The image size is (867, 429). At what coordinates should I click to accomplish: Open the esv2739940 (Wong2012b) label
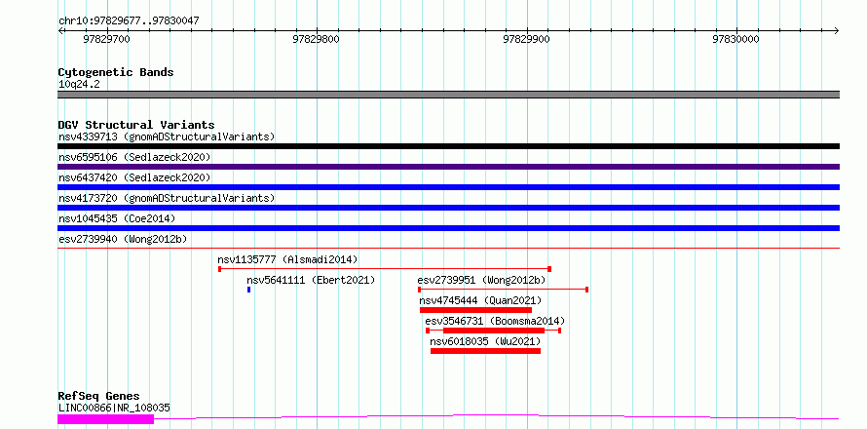pos(123,239)
